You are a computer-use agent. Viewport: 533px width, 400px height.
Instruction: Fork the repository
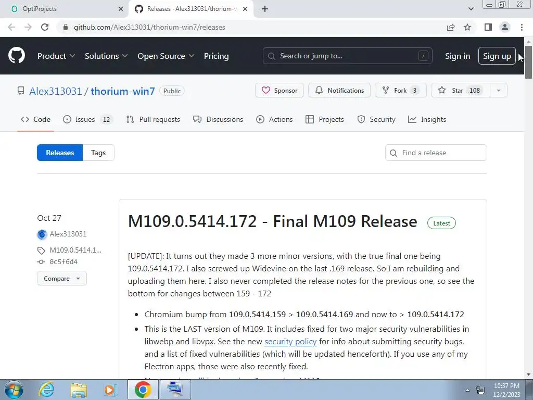(x=401, y=91)
